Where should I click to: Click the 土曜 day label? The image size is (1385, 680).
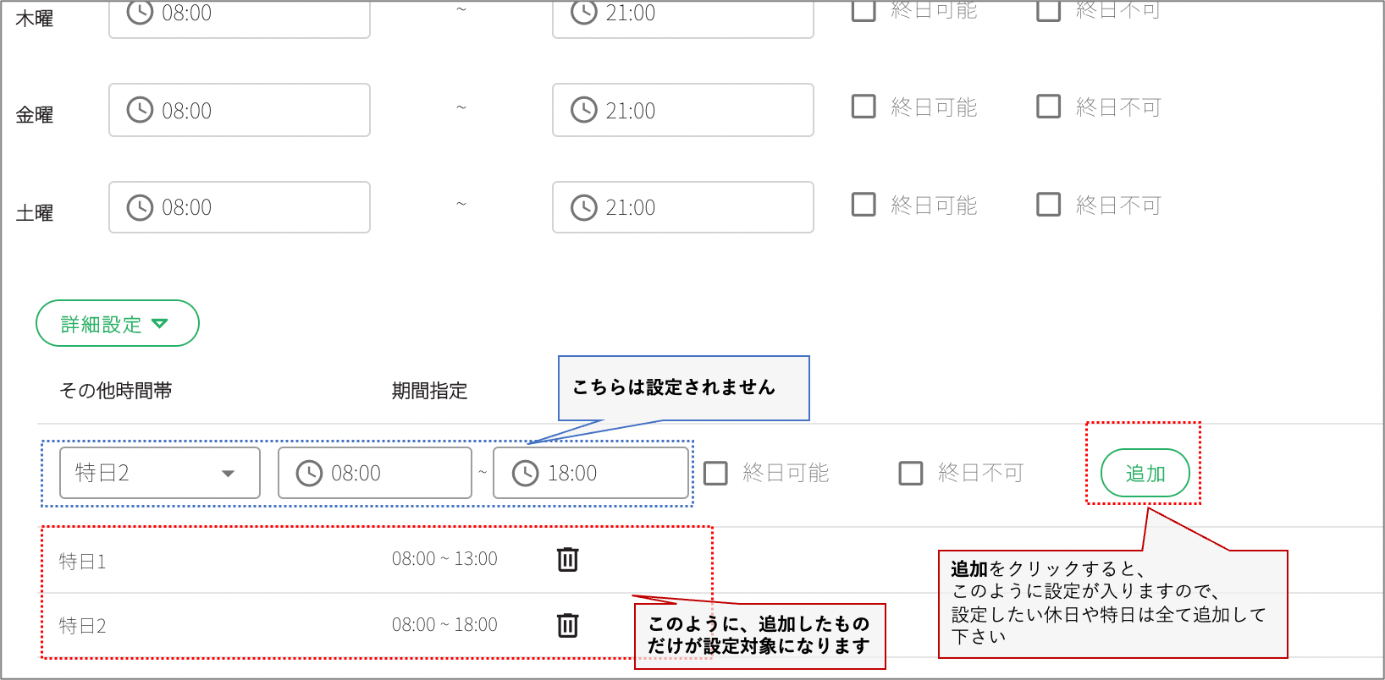click(35, 213)
